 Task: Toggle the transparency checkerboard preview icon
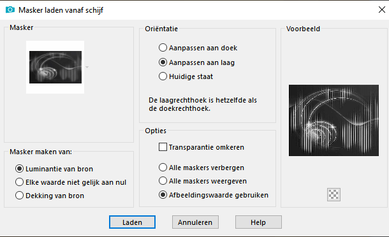[334, 194]
